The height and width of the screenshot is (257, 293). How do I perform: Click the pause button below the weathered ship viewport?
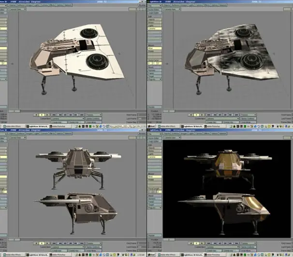197,115
